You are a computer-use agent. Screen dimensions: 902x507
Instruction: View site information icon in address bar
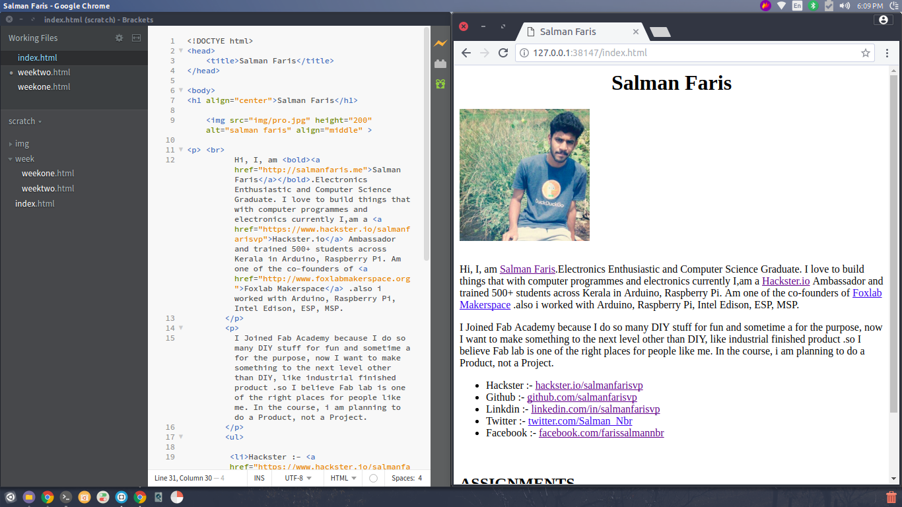pyautogui.click(x=524, y=53)
